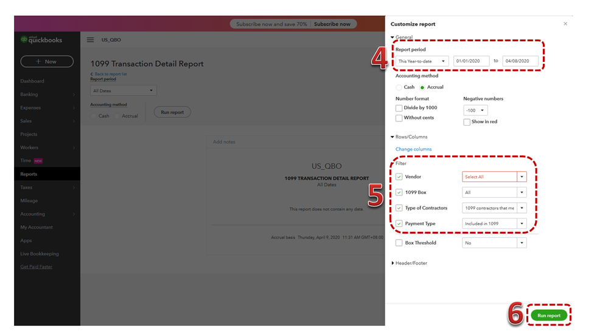Open the This Year-to-date period dropdown
Viewport: 608px width, 332px height.
click(422, 61)
